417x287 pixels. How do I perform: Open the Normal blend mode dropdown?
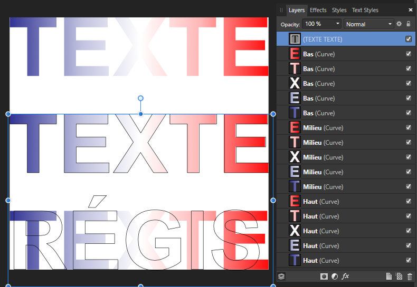coord(368,24)
